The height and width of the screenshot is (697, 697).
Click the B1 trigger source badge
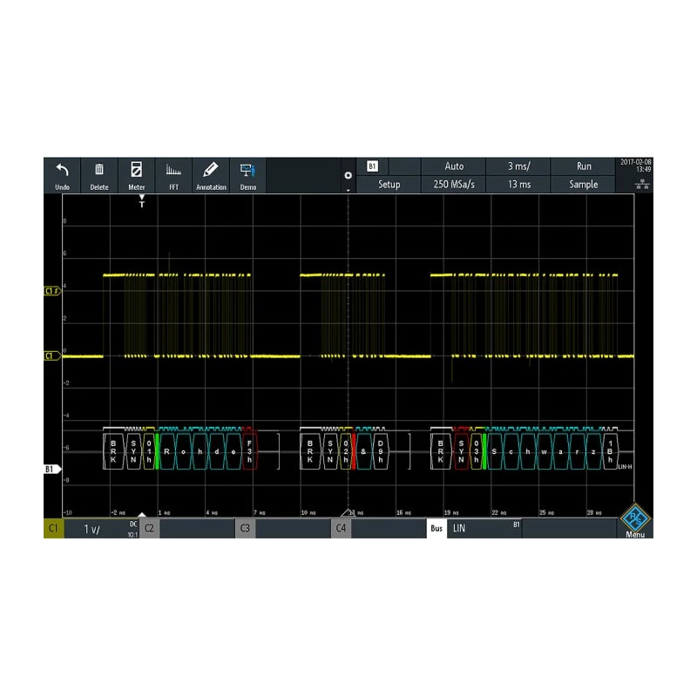coord(373,166)
